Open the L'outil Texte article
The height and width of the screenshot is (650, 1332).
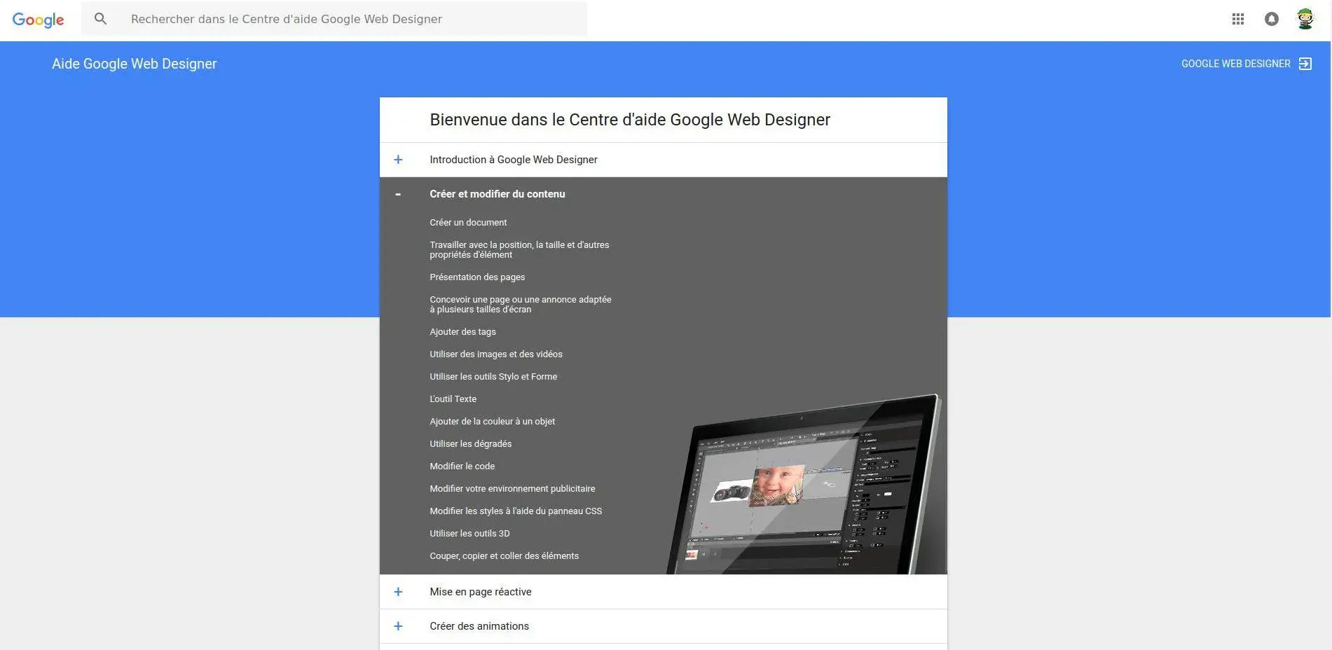pos(453,399)
